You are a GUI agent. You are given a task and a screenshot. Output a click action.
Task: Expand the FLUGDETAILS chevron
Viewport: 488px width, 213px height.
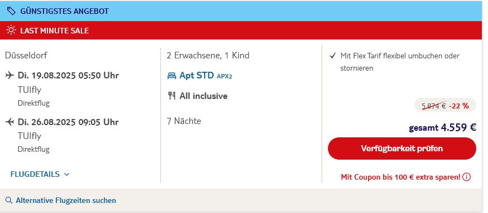[66, 175]
